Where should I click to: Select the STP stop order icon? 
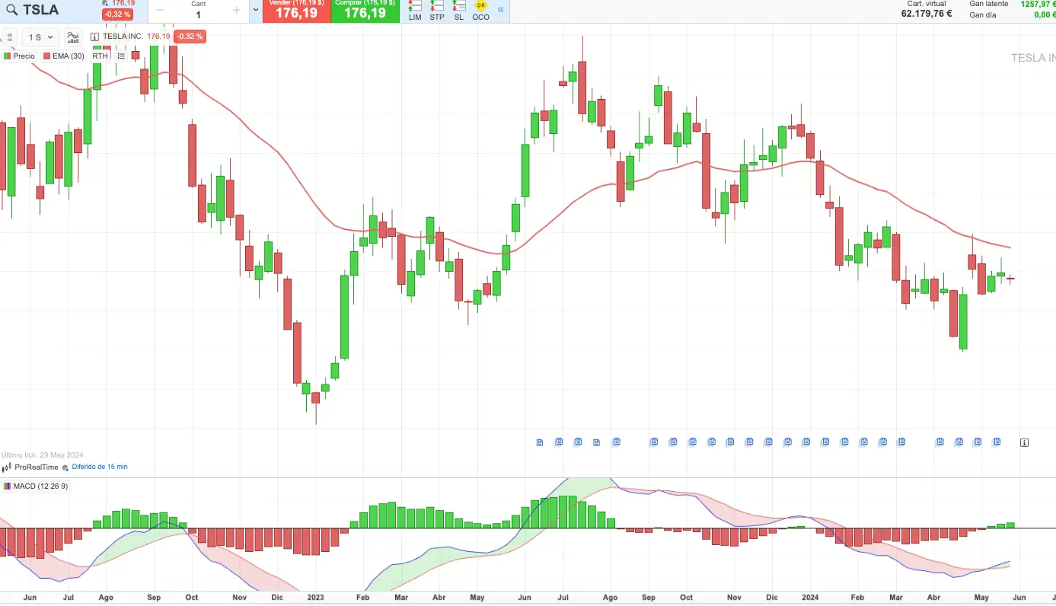tap(437, 10)
